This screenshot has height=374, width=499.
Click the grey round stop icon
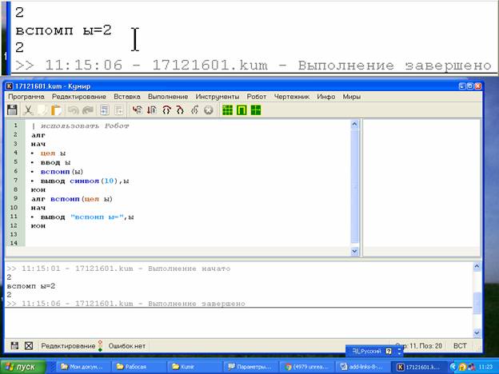[209, 110]
